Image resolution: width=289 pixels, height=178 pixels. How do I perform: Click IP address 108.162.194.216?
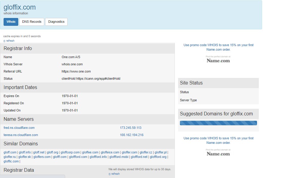(x=131, y=135)
